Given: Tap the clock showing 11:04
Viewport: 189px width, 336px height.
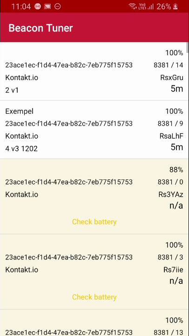Looking at the screenshot, I should pos(21,7).
